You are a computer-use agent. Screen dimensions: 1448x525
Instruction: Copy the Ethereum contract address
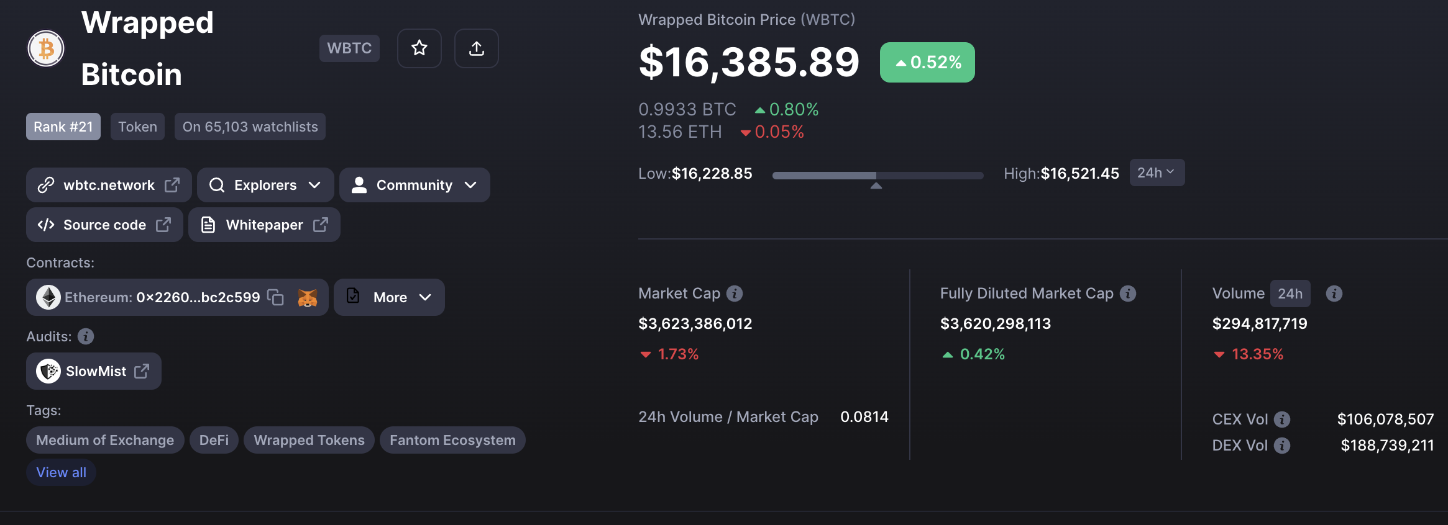point(275,297)
